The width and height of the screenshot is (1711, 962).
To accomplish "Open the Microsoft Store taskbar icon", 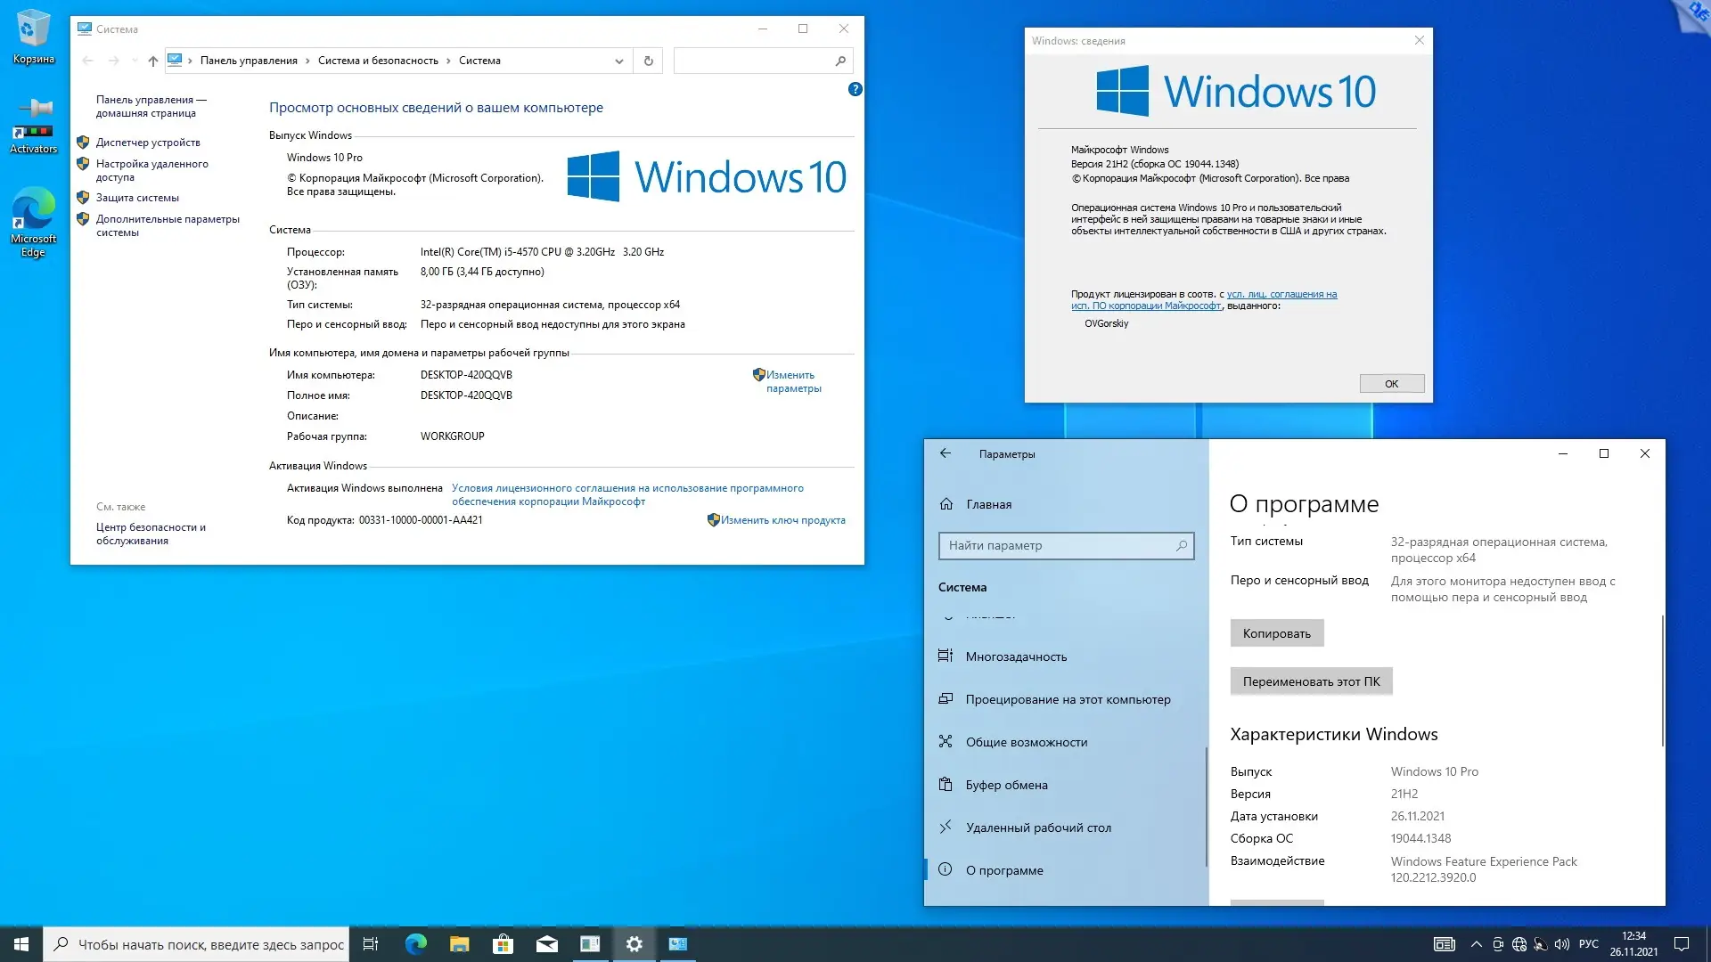I will click(503, 944).
